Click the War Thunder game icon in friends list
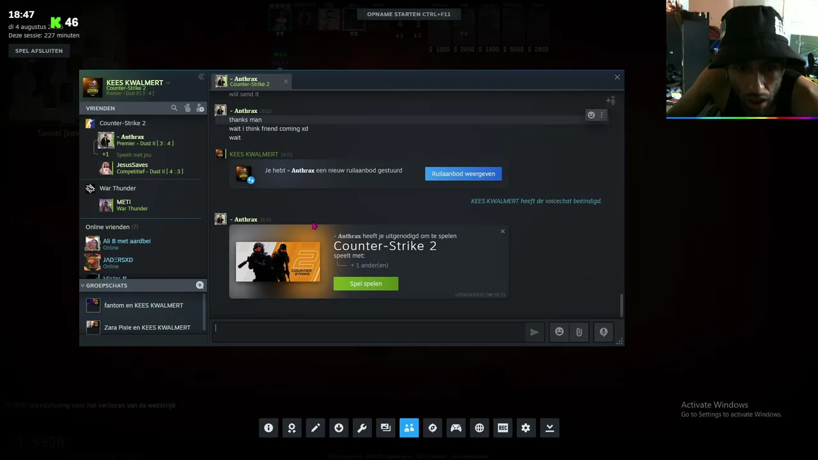Image resolution: width=818 pixels, height=460 pixels. 90,188
